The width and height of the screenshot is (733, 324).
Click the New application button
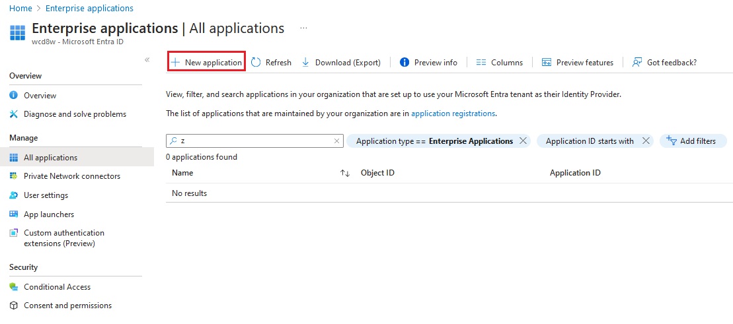(206, 62)
